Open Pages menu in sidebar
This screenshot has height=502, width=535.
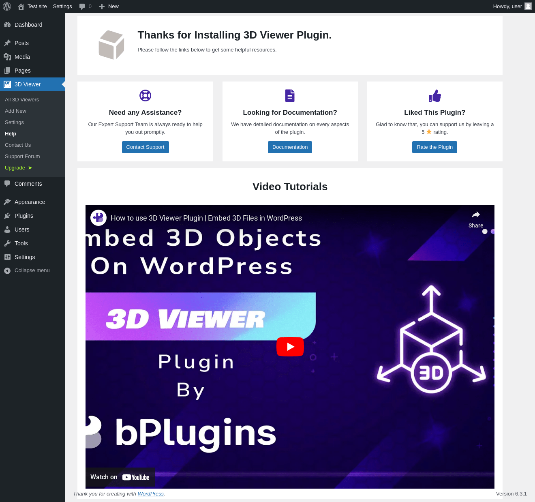(32, 71)
